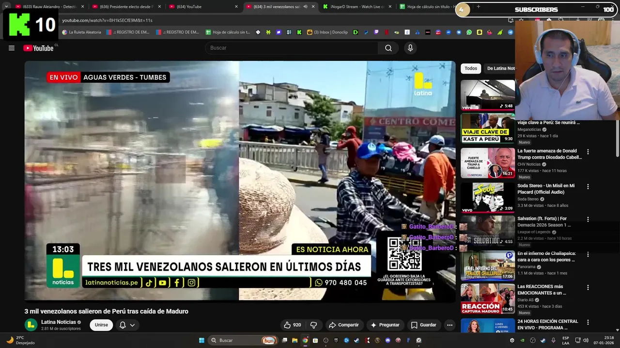Open the WhatsApp bookmark icon
The width and height of the screenshot is (620, 348).
tap(469, 32)
